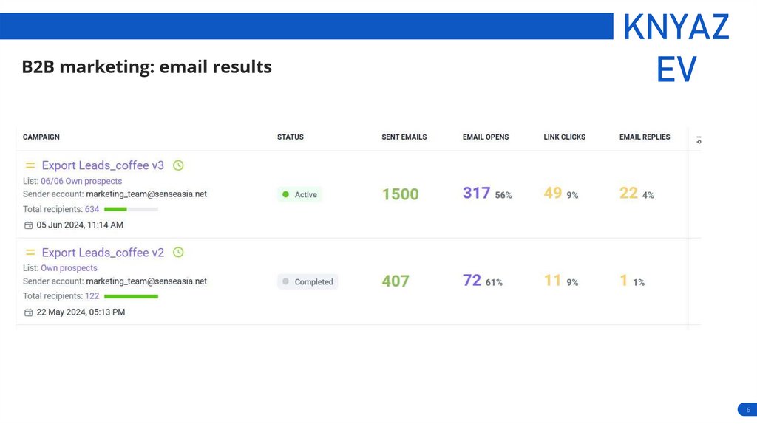Click the 122 total recipients link
The width and height of the screenshot is (757, 424).
point(92,296)
